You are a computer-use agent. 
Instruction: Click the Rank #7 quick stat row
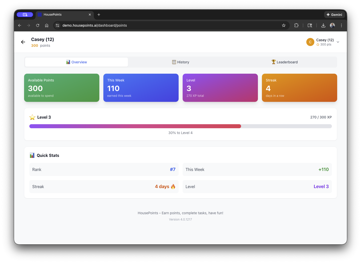tap(104, 169)
